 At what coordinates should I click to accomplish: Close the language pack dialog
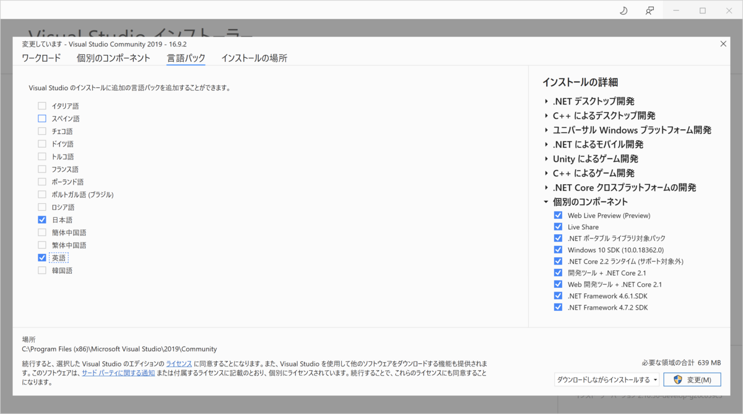tap(723, 44)
